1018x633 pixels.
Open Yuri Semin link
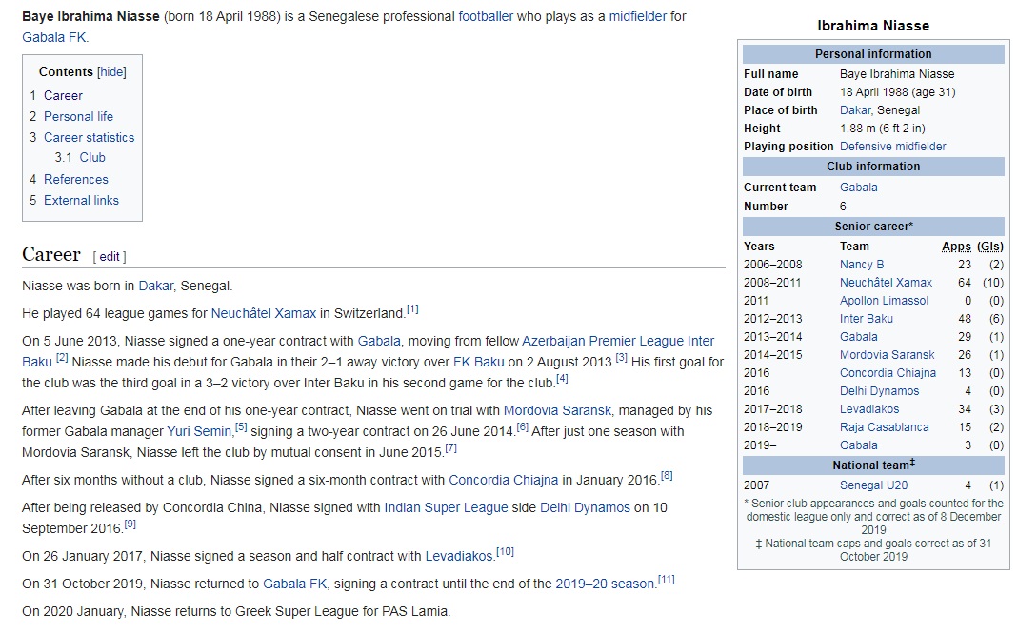(199, 431)
